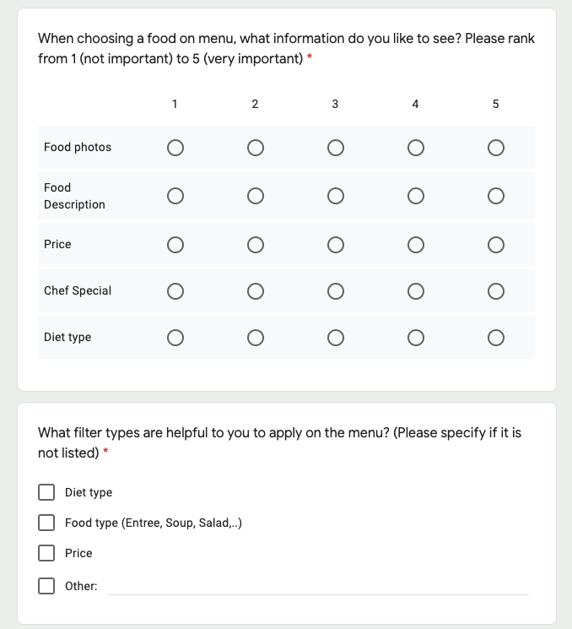This screenshot has width=572, height=629.
Task: Rate Diet type as 3
Action: (336, 338)
